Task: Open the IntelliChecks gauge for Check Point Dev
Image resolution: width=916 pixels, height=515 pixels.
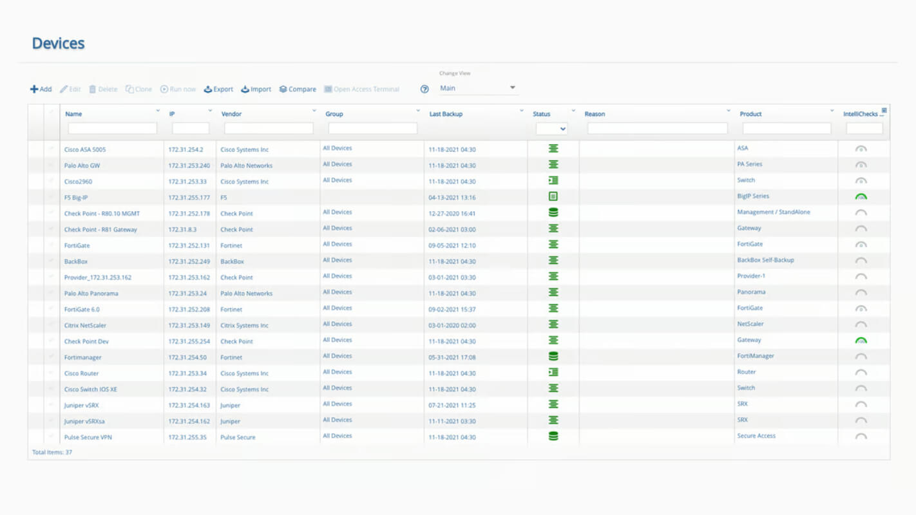Action: (861, 341)
